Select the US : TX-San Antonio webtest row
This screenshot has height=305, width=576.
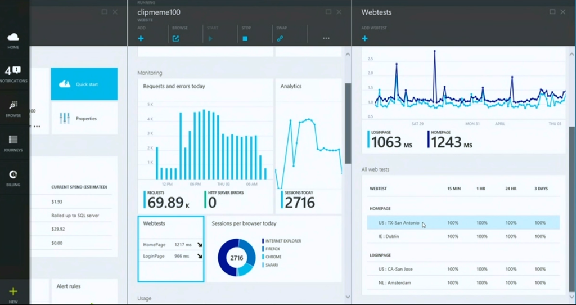coord(463,223)
